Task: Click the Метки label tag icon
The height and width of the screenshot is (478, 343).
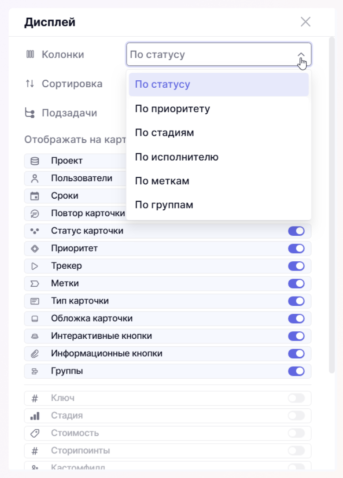Action: 35,284
